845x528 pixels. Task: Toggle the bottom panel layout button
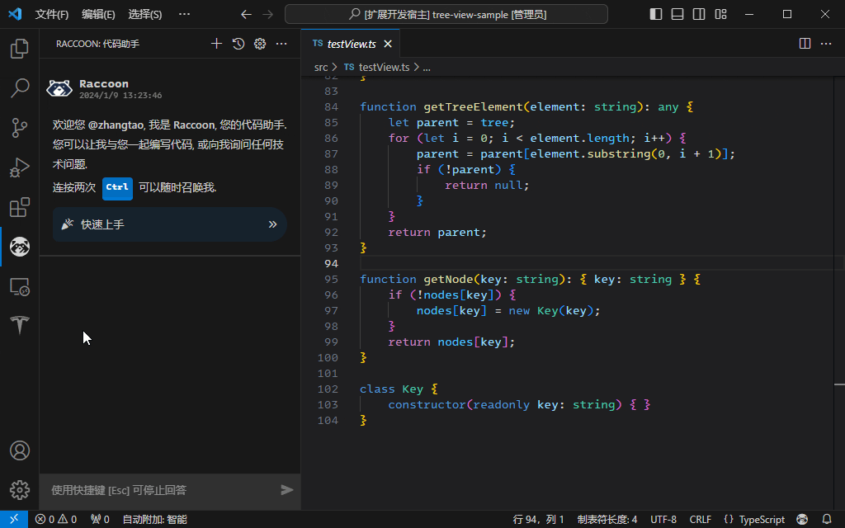pos(677,14)
